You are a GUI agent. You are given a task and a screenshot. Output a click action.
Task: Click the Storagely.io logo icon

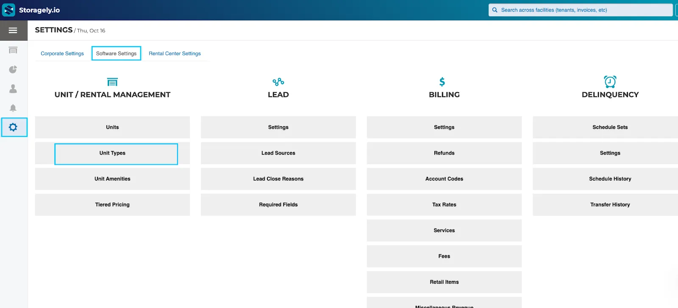[8, 10]
